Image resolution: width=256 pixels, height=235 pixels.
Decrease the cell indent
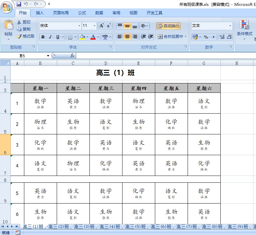(x=143, y=37)
